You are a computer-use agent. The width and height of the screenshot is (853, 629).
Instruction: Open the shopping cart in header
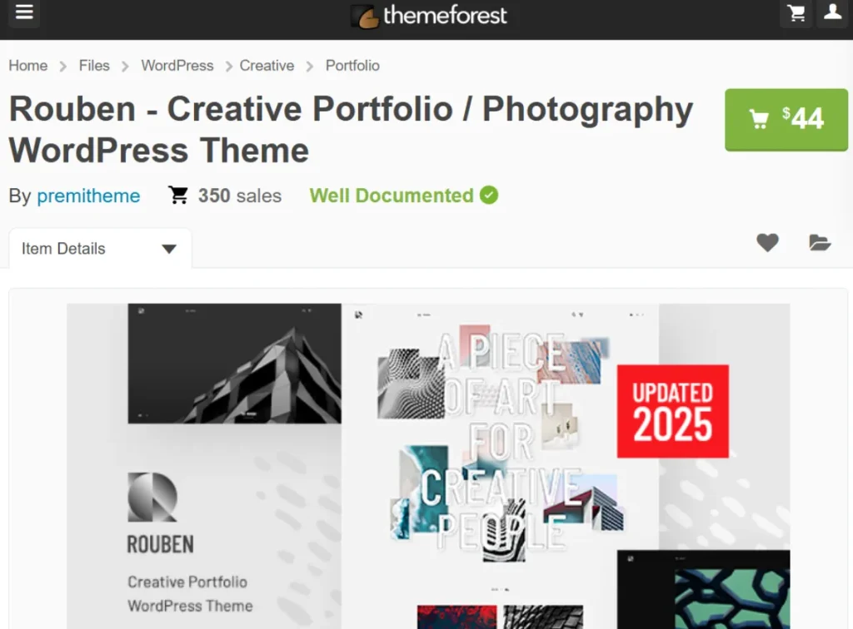click(x=796, y=13)
